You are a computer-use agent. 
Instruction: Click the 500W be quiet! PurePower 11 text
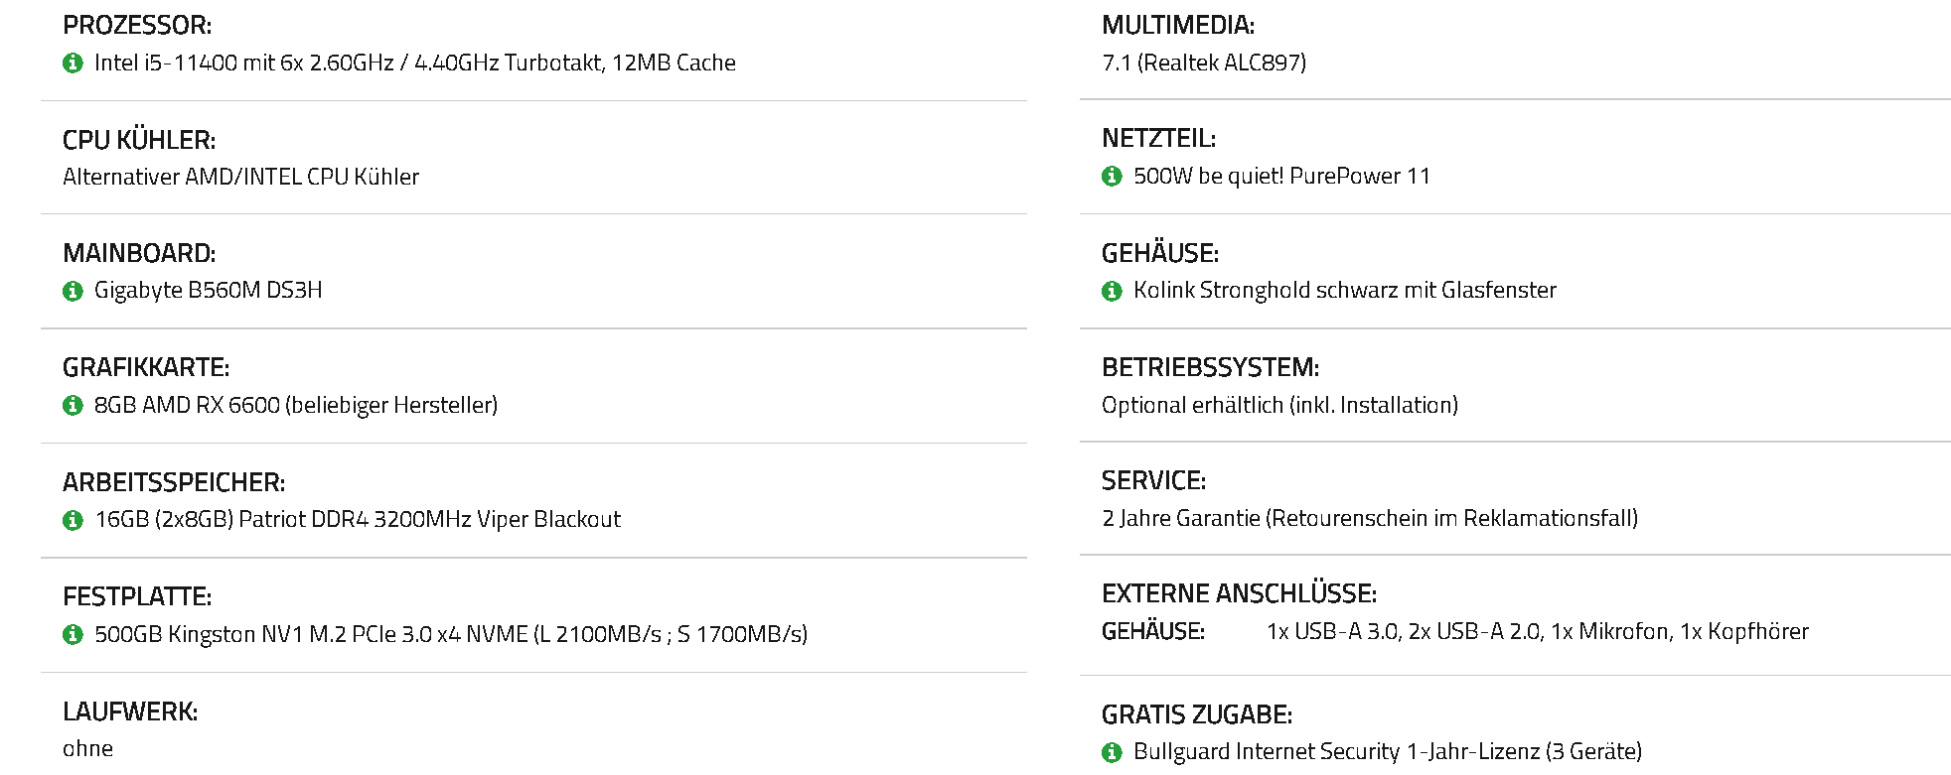tap(1281, 176)
